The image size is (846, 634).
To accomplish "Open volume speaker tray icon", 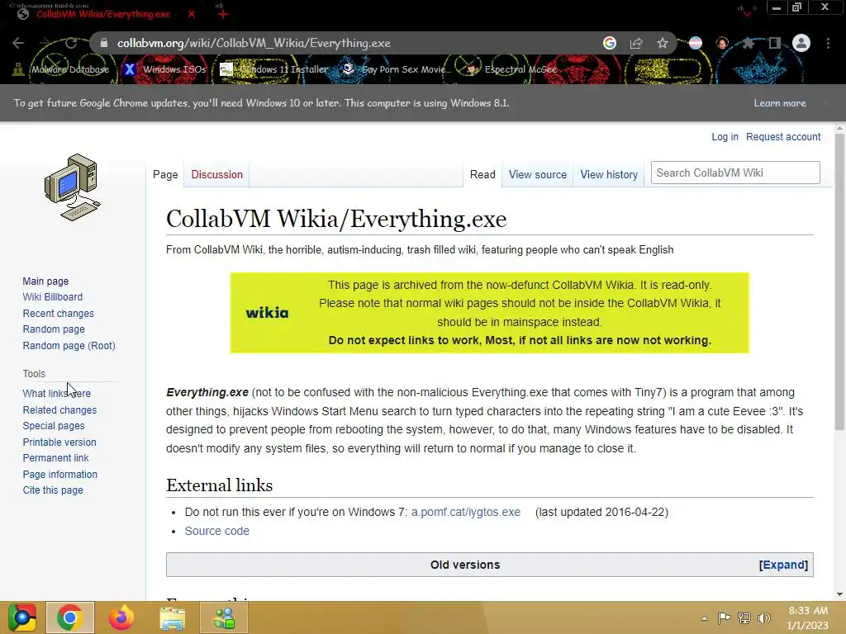I will [x=764, y=617].
